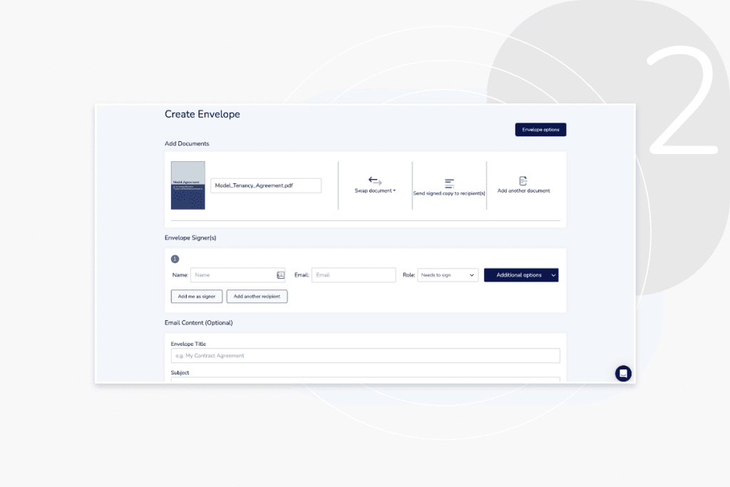Click into the signer Email field
The image size is (730, 487).
click(354, 275)
